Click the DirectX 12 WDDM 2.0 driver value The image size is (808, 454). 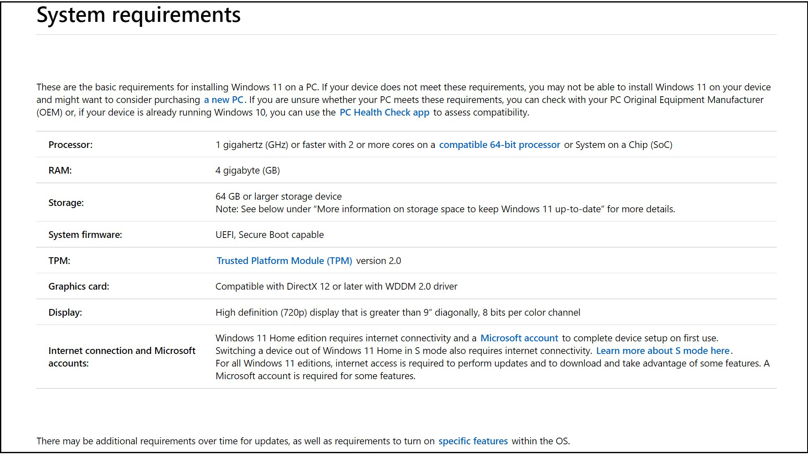[x=336, y=287]
